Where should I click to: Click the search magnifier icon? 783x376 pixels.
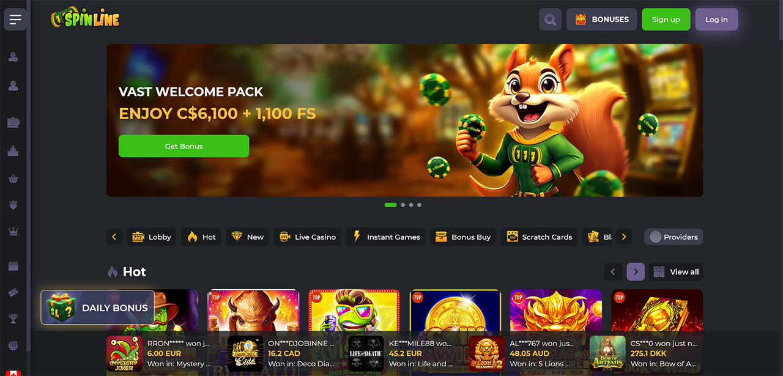pos(550,20)
